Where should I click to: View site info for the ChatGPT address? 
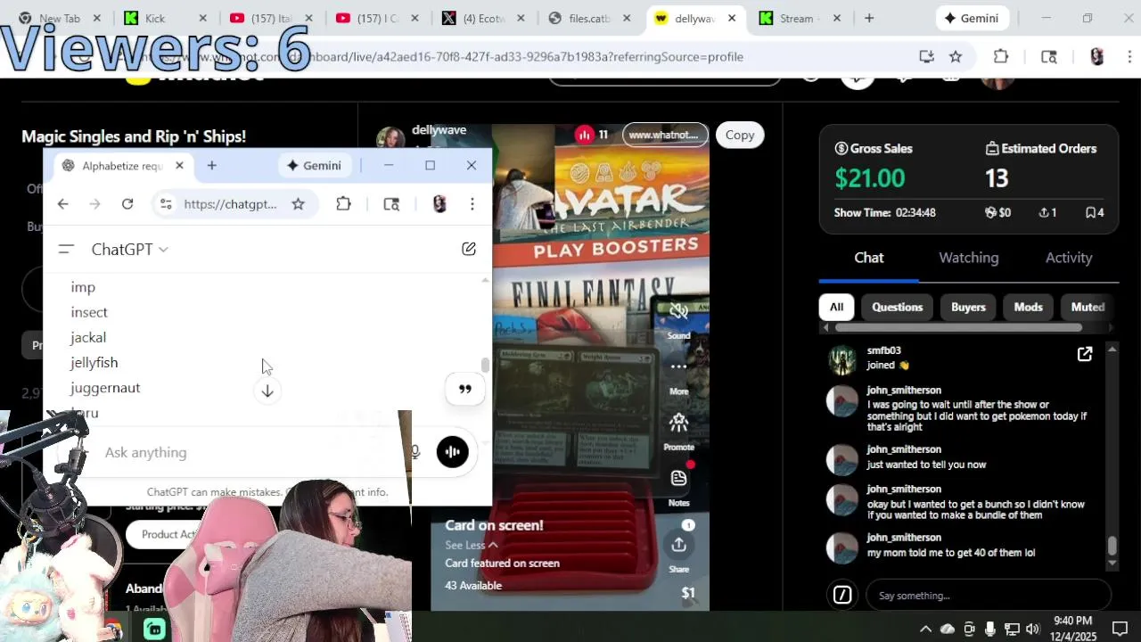coord(166,204)
